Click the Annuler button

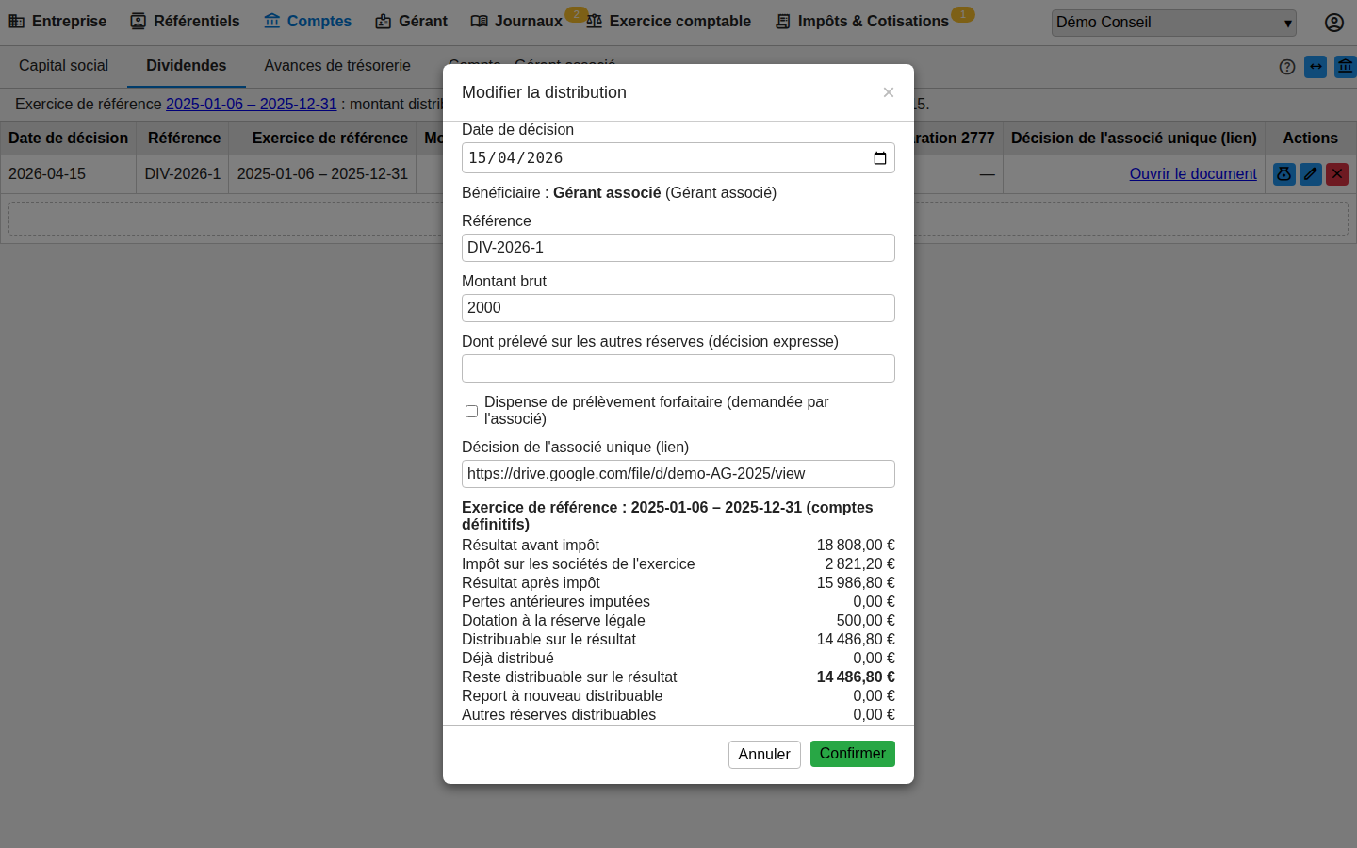tap(764, 755)
